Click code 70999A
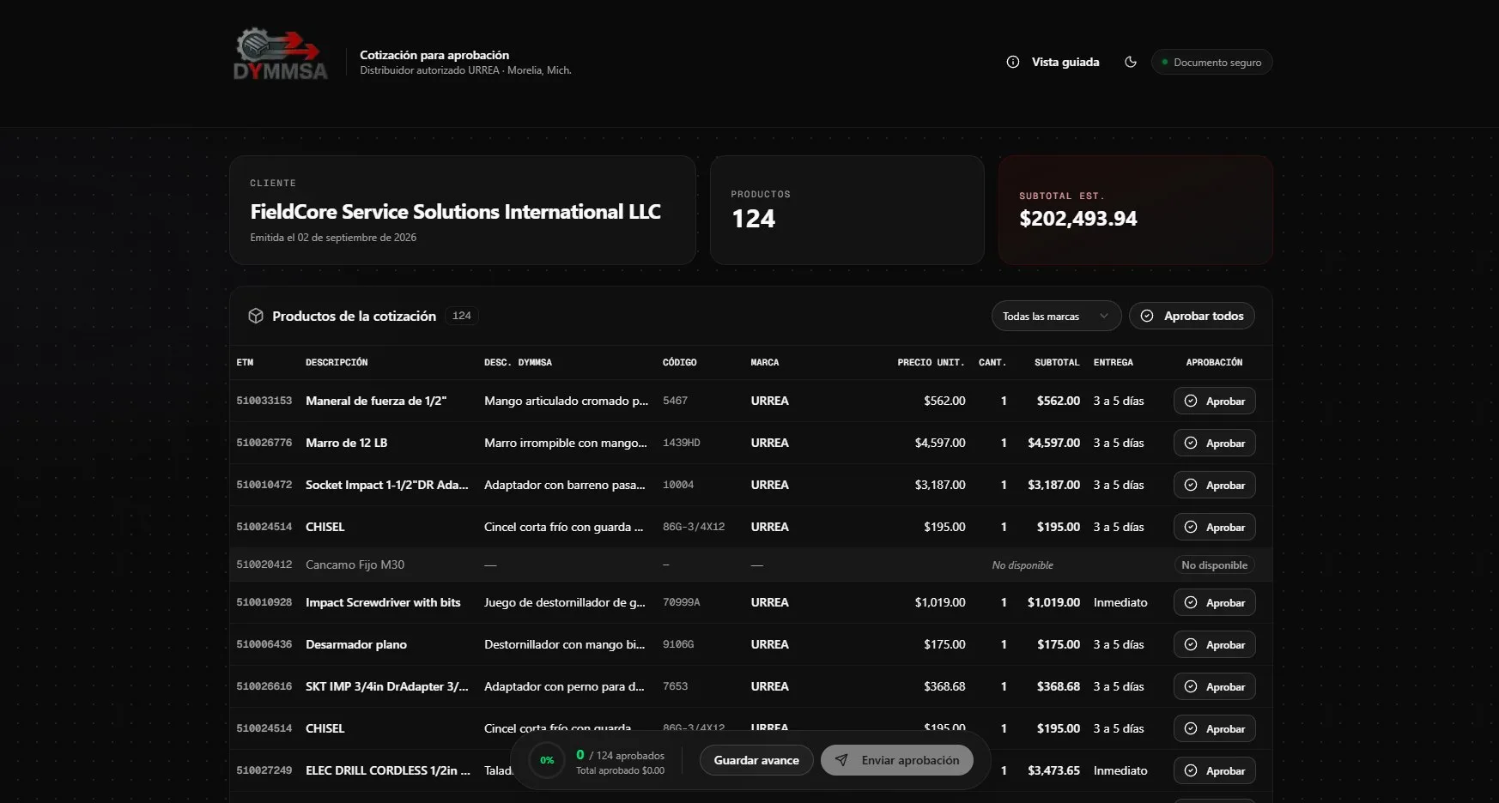Screen dimensions: 1499x803 681,602
